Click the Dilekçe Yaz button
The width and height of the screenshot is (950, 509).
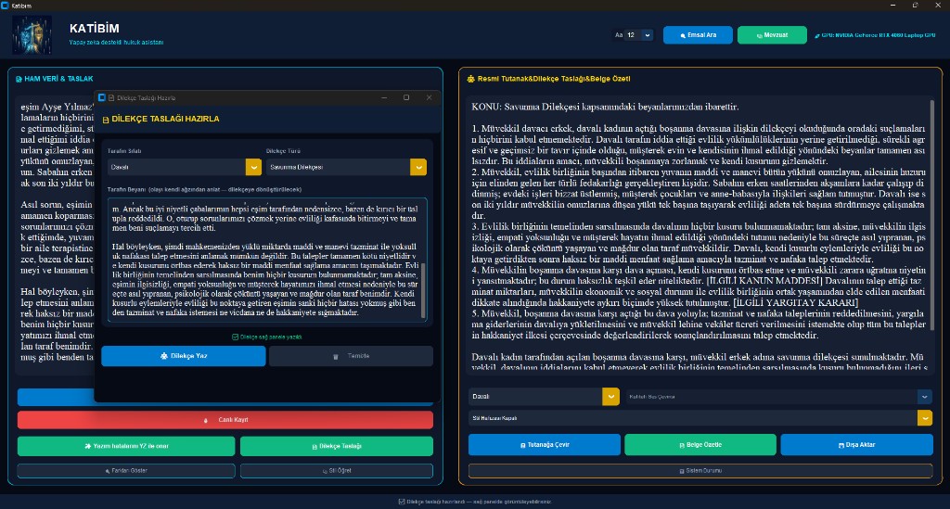[184, 356]
